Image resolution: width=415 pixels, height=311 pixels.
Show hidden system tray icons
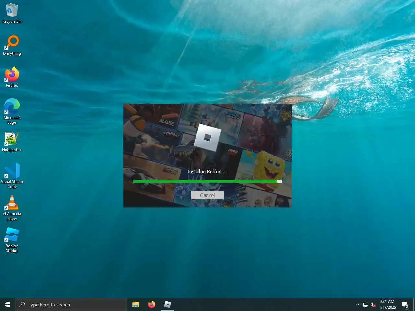[357, 305]
